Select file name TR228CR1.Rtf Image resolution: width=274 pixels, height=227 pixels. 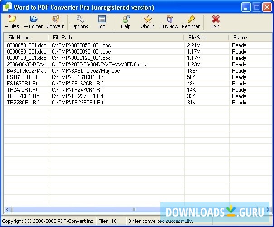click(x=23, y=103)
